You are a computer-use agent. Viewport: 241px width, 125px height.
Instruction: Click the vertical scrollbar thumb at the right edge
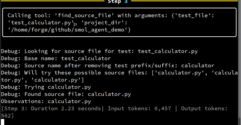tap(239, 121)
